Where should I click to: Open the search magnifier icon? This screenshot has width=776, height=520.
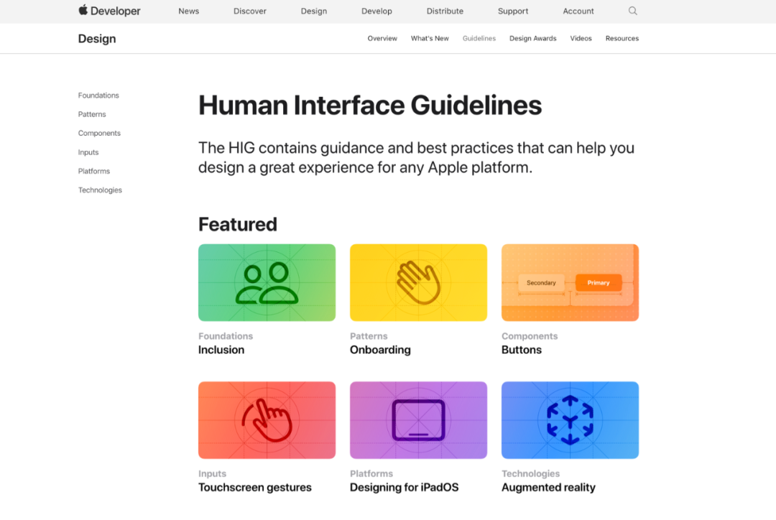point(632,11)
